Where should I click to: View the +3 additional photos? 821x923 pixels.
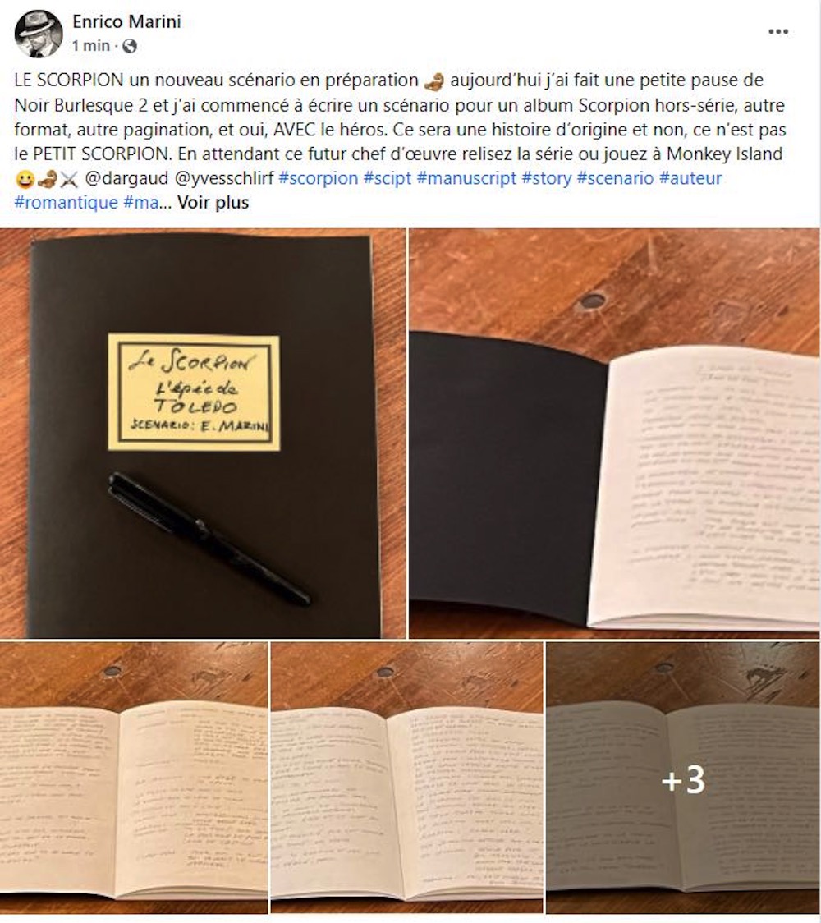pos(683,778)
